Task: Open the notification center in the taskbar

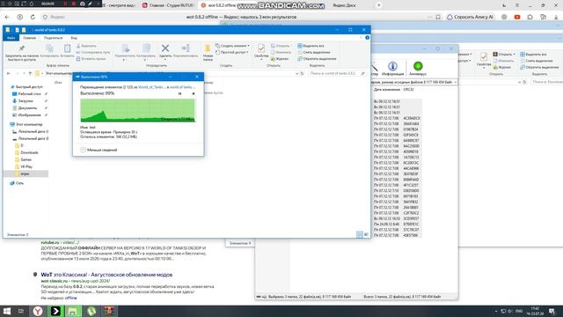Action: tap(552, 311)
